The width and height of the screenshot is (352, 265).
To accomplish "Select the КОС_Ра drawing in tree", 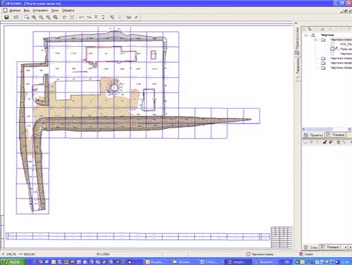I will tap(346, 44).
